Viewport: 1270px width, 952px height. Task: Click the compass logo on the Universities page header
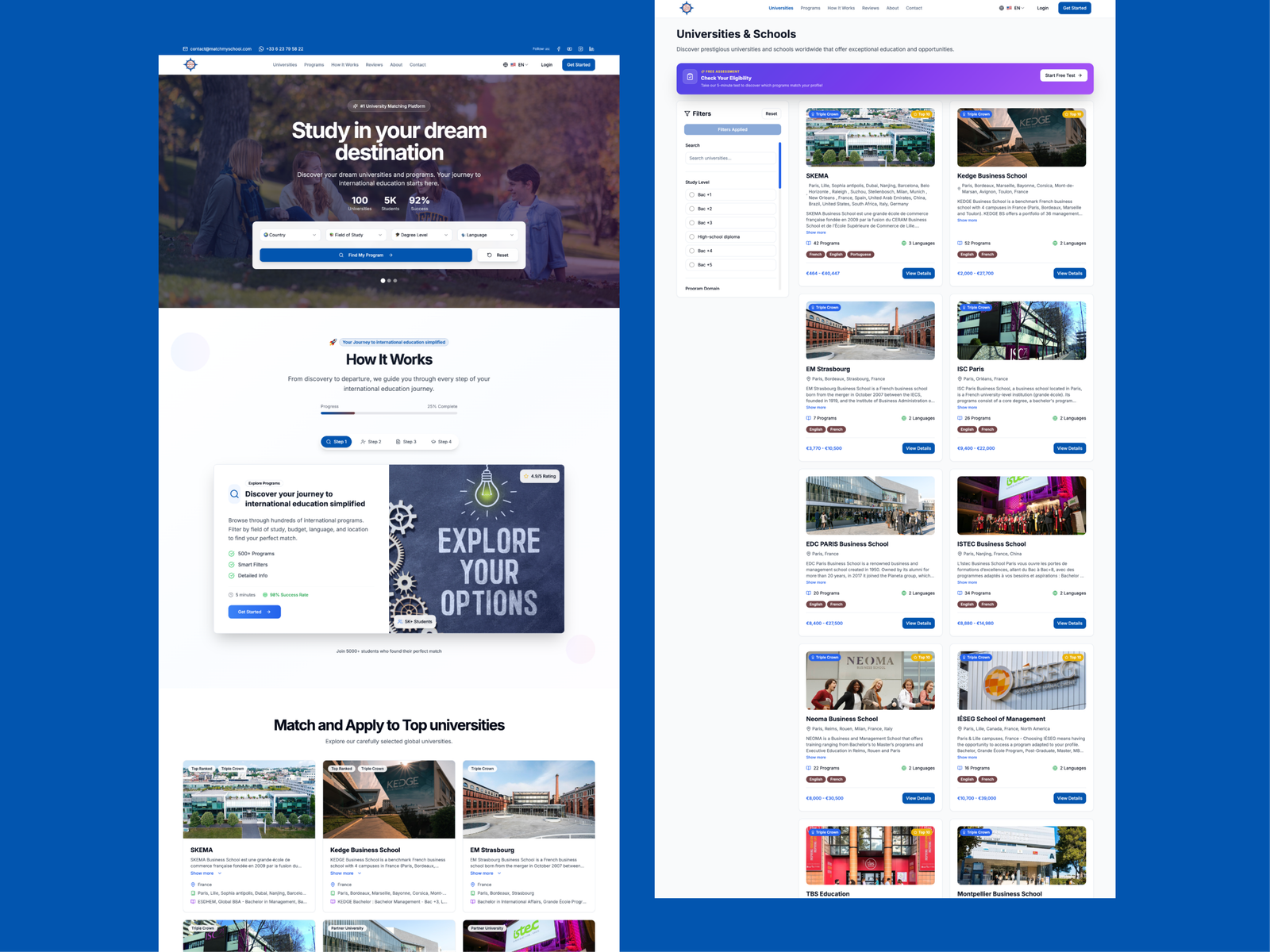687,8
